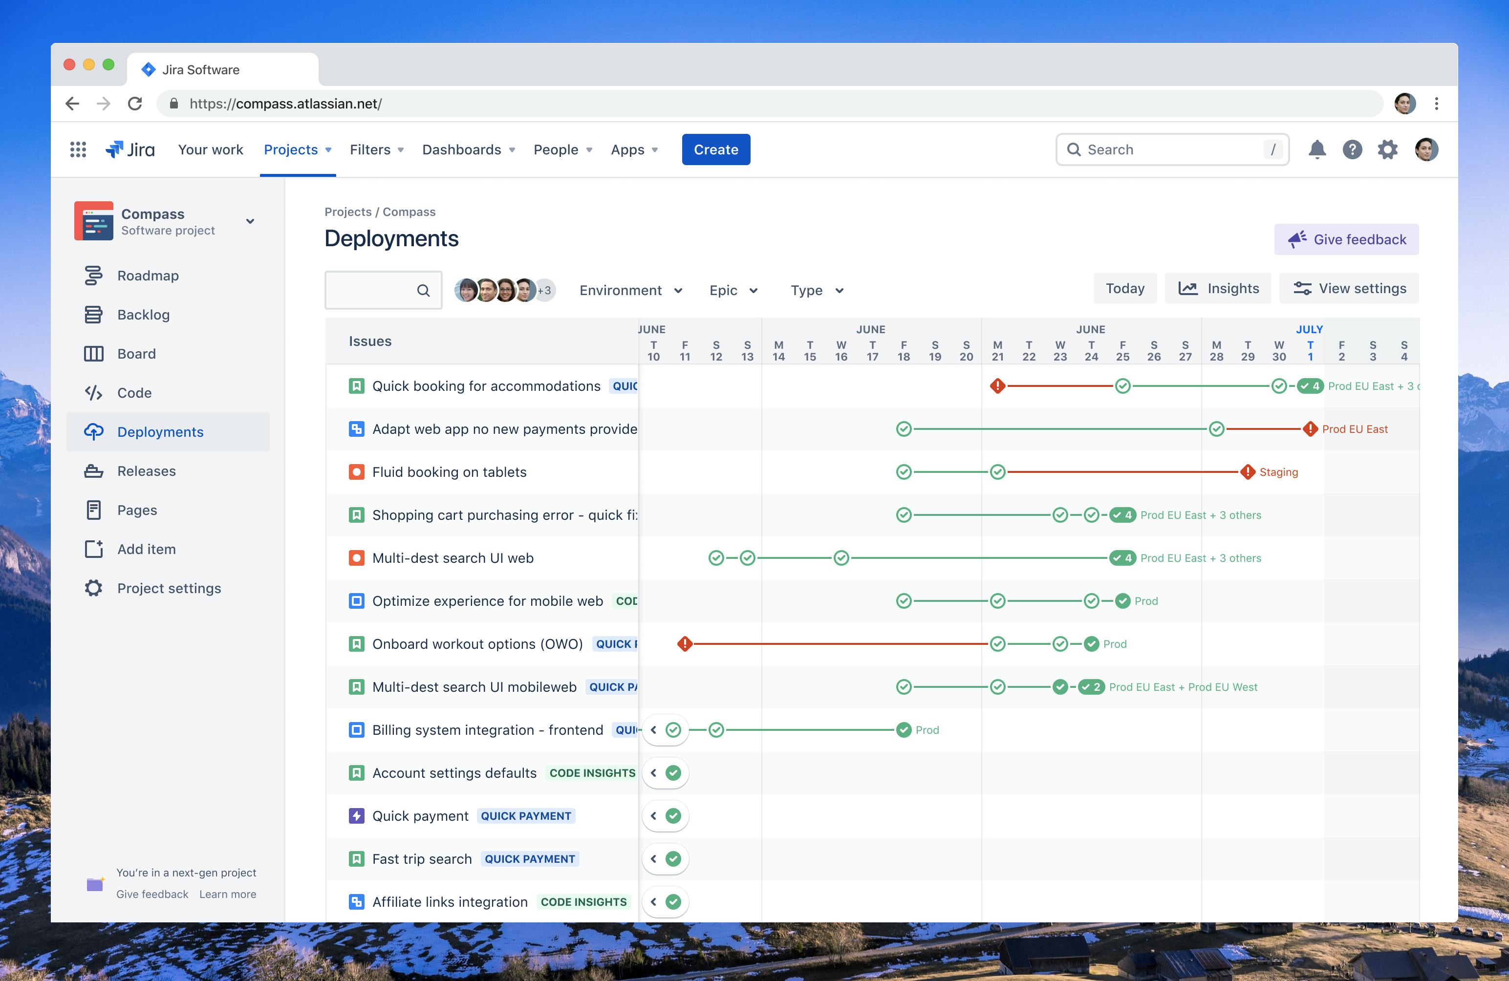The height and width of the screenshot is (981, 1509).
Task: Click the epic icon beside Quick payment
Action: (357, 815)
